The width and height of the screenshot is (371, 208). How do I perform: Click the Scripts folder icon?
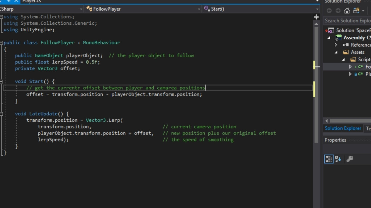coord(353,59)
